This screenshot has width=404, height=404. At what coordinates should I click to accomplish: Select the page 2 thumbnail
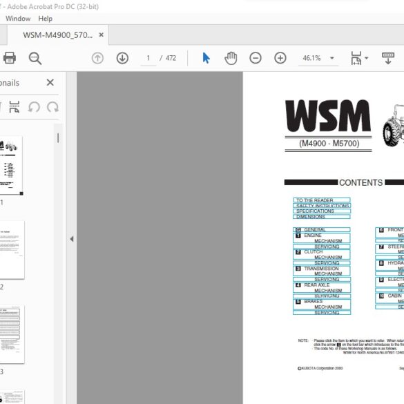12,250
